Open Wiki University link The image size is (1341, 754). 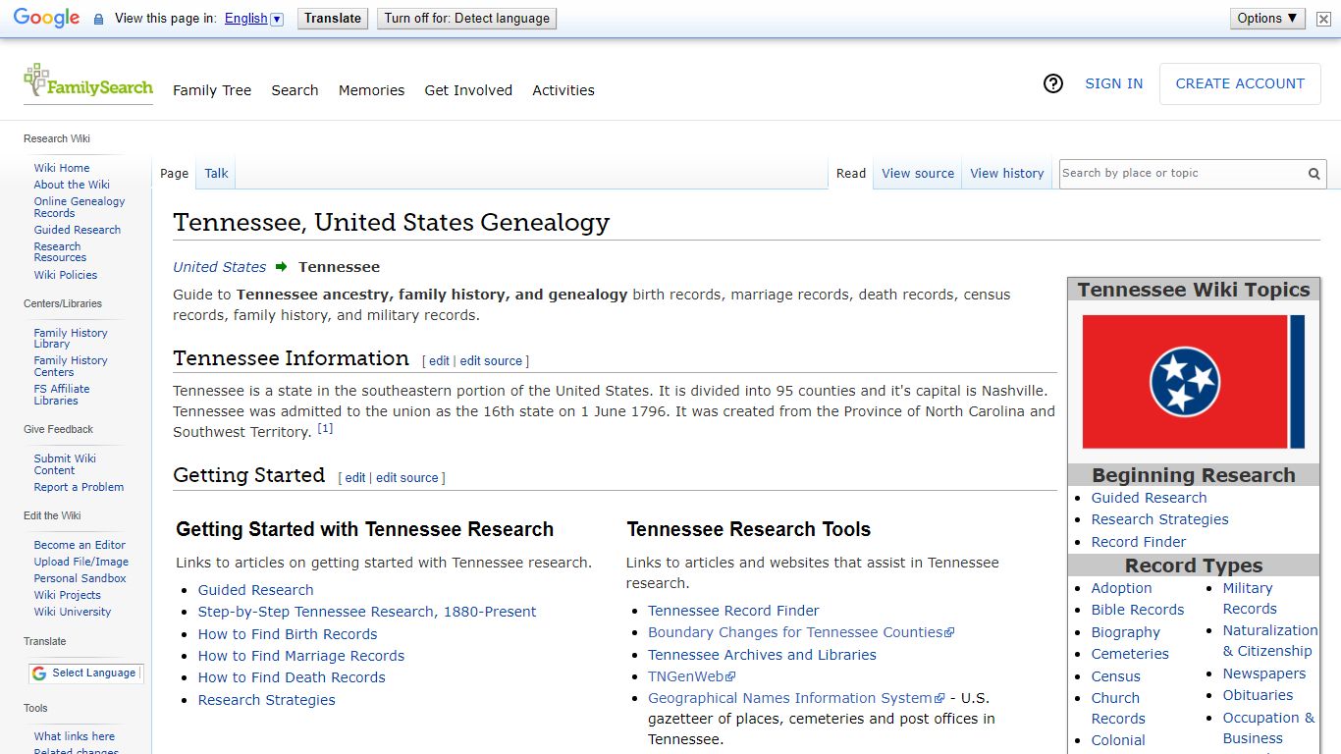click(73, 612)
